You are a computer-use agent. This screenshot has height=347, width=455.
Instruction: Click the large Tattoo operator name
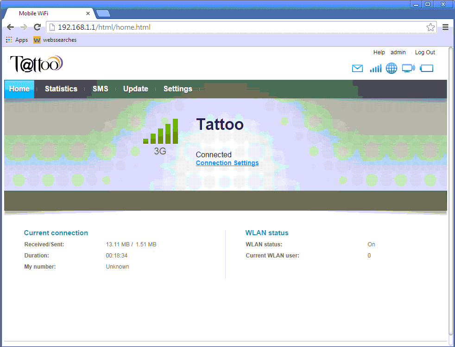(220, 124)
